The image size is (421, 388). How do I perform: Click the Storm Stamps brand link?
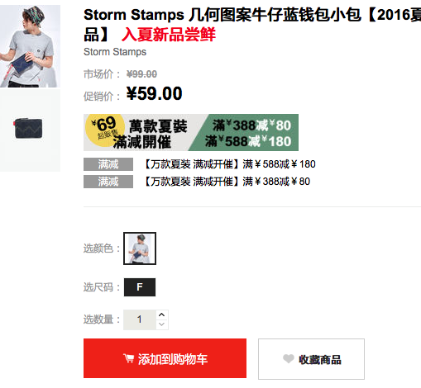[115, 52]
